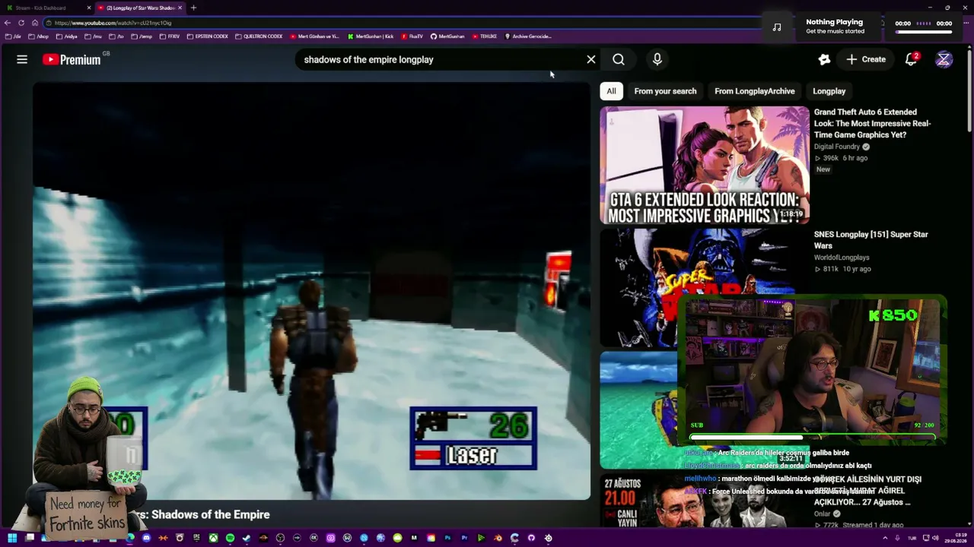Open Premiere Pro from the taskbar
This screenshot has width=974, height=547.
(464, 538)
